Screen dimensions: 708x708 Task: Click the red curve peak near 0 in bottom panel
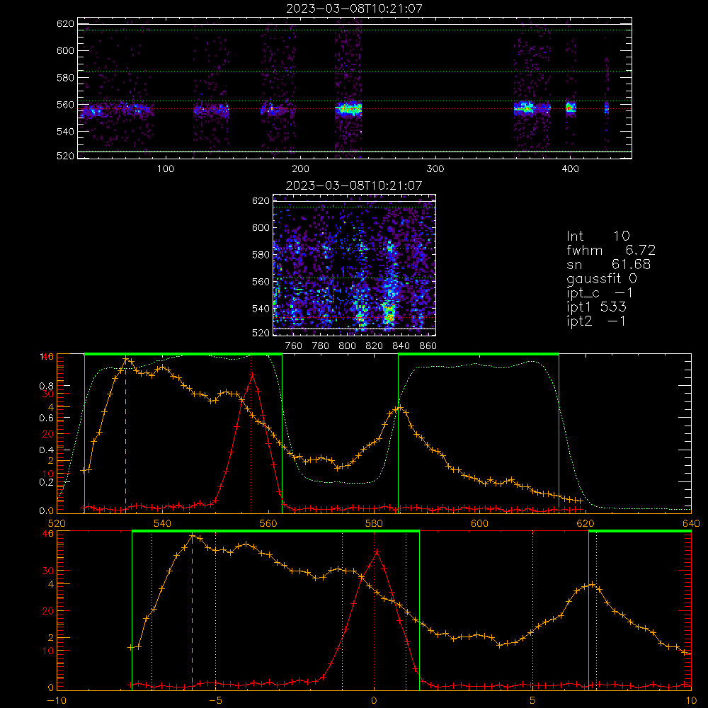point(377,552)
